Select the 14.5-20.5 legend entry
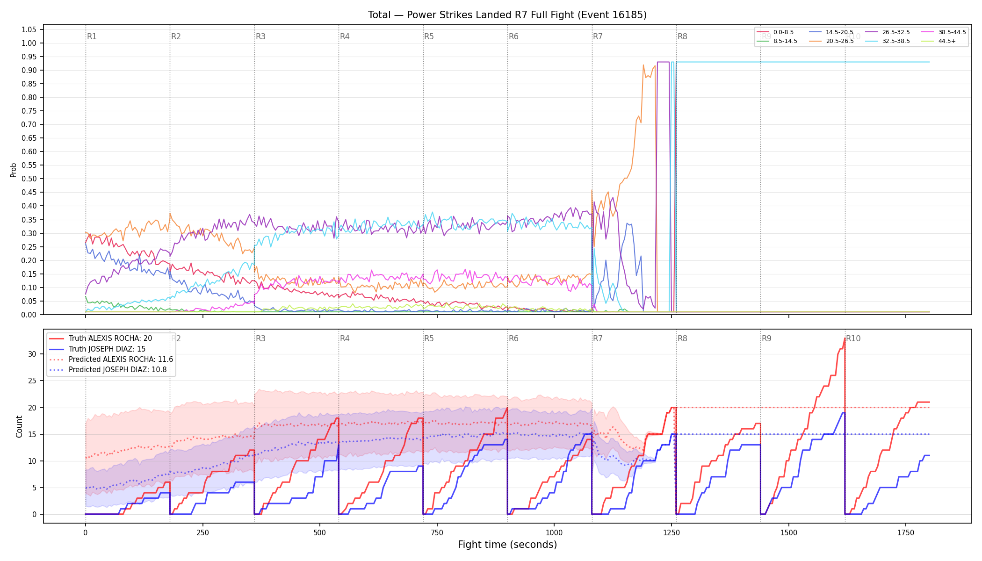Viewport: 982px width, 561px height. click(x=831, y=32)
